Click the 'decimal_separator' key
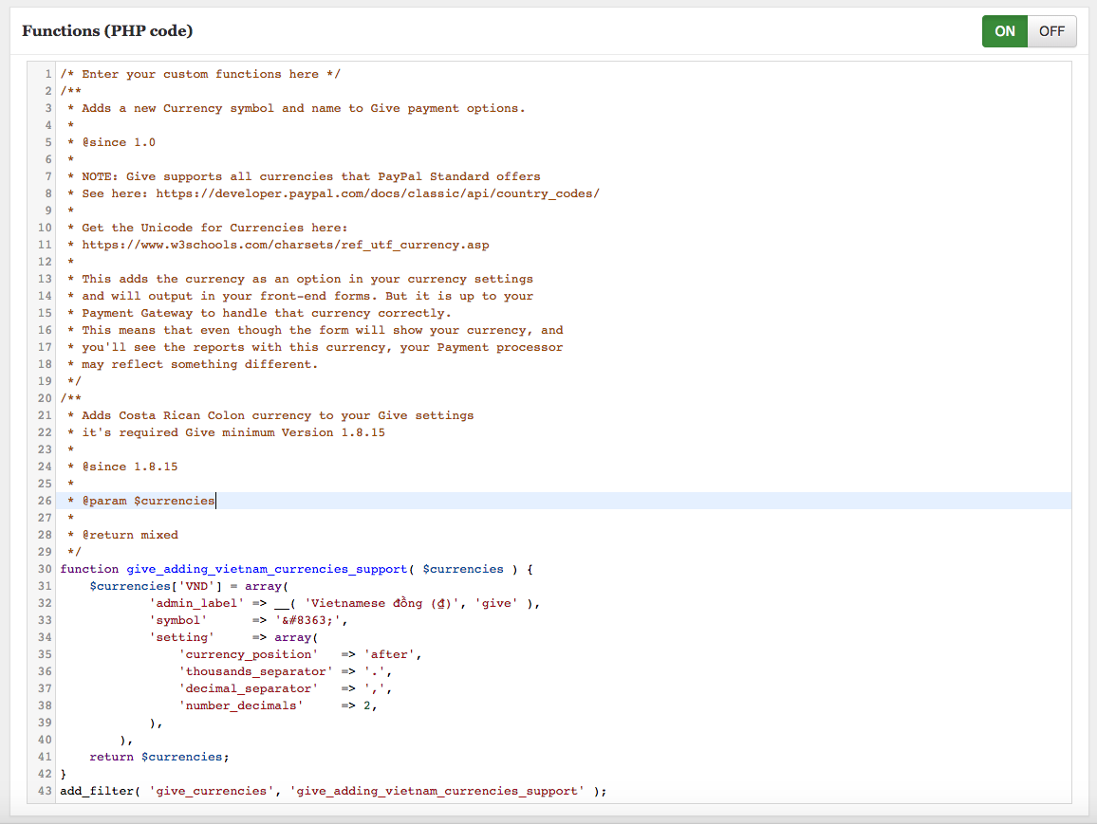This screenshot has width=1097, height=824. click(249, 689)
